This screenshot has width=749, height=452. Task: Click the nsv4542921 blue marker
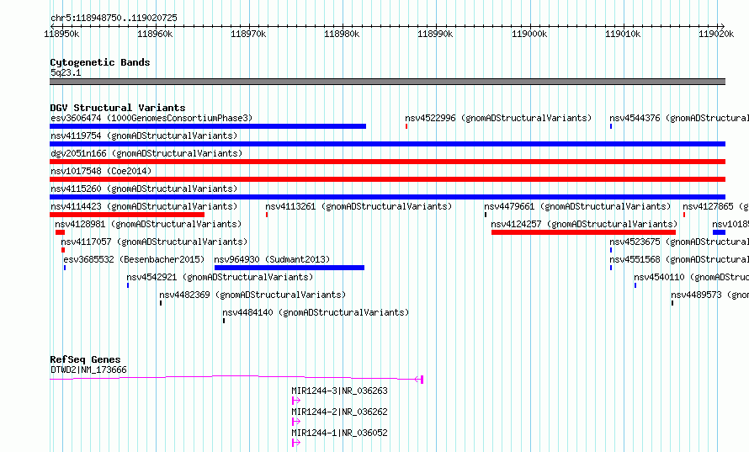pyautogui.click(x=128, y=285)
